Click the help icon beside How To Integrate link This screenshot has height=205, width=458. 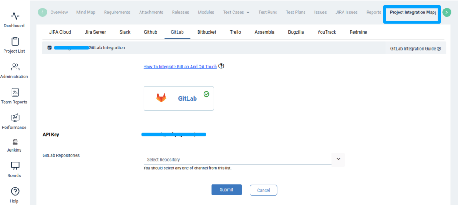coord(221,66)
